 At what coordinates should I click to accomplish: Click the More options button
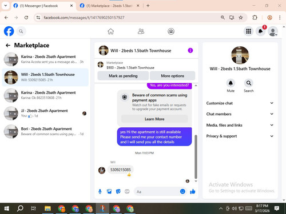(x=172, y=76)
